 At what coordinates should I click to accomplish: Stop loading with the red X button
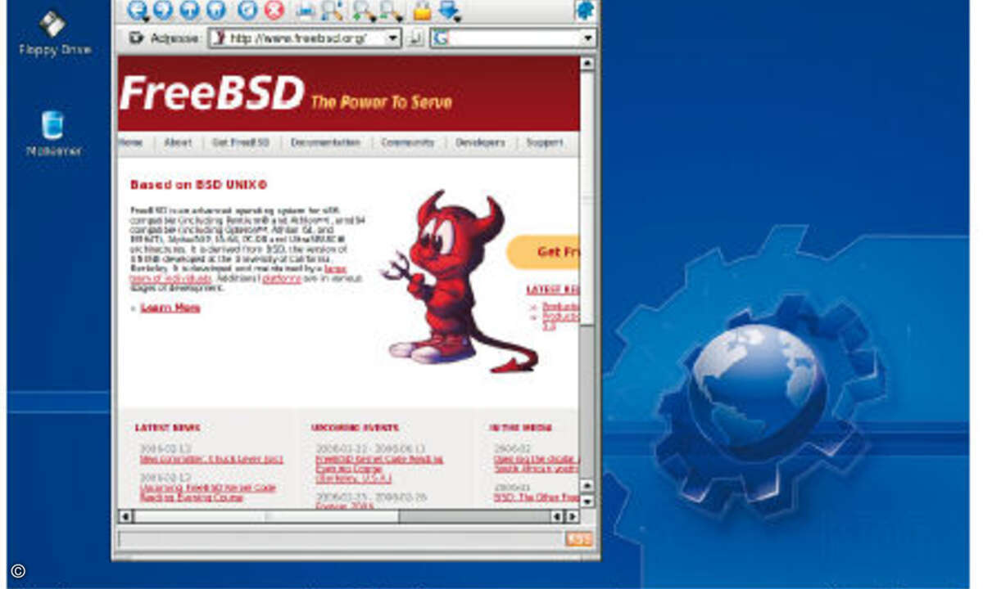pyautogui.click(x=274, y=10)
